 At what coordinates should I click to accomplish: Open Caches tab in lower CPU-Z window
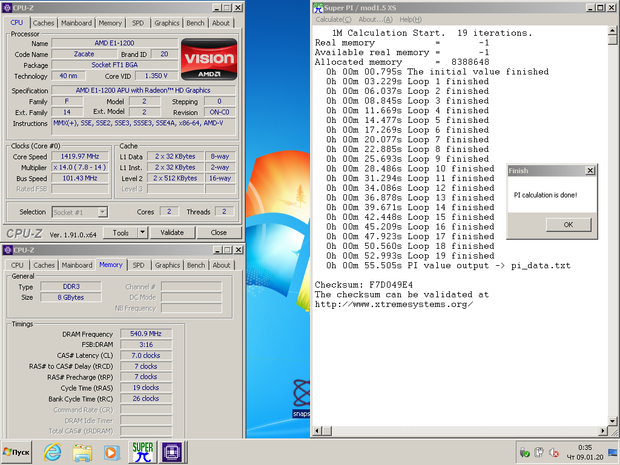[44, 265]
